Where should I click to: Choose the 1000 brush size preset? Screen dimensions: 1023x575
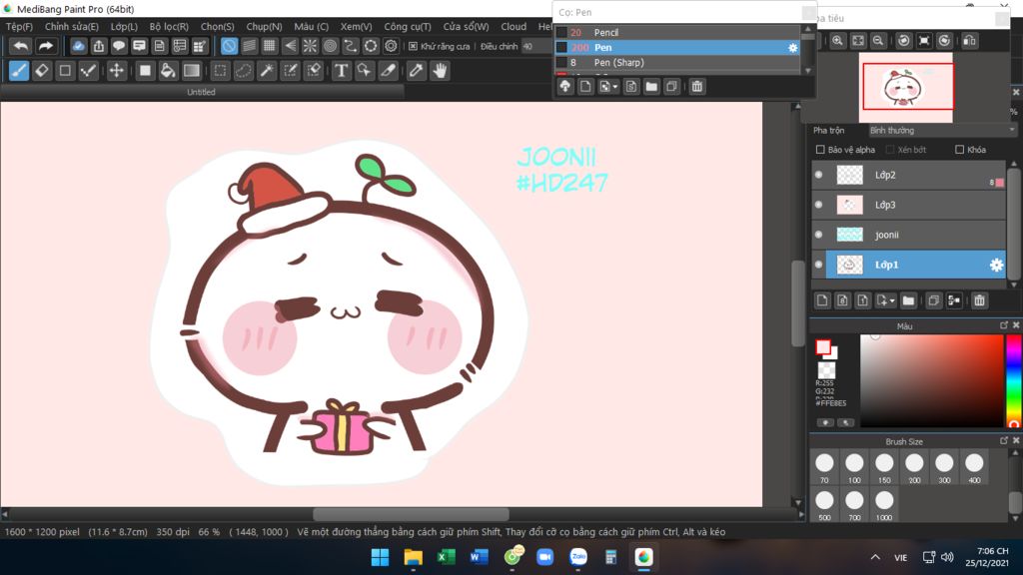(x=884, y=505)
